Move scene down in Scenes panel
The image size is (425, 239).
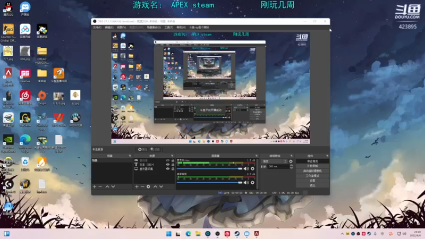pyautogui.click(x=113, y=186)
